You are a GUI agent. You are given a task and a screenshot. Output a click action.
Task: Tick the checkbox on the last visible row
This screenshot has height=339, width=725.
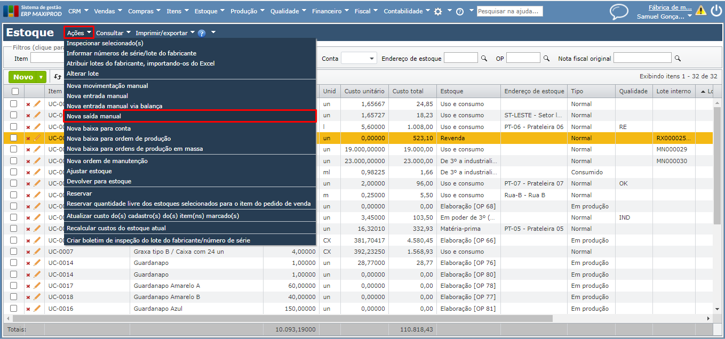point(14,309)
